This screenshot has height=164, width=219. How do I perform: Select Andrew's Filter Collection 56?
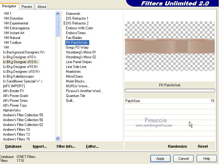23,120
